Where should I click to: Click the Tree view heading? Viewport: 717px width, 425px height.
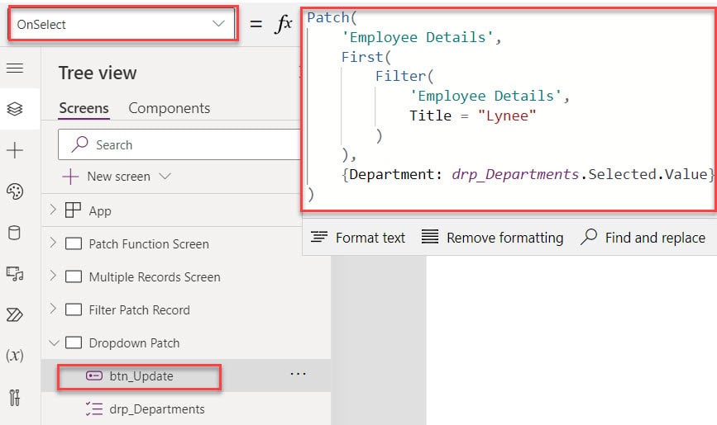98,73
